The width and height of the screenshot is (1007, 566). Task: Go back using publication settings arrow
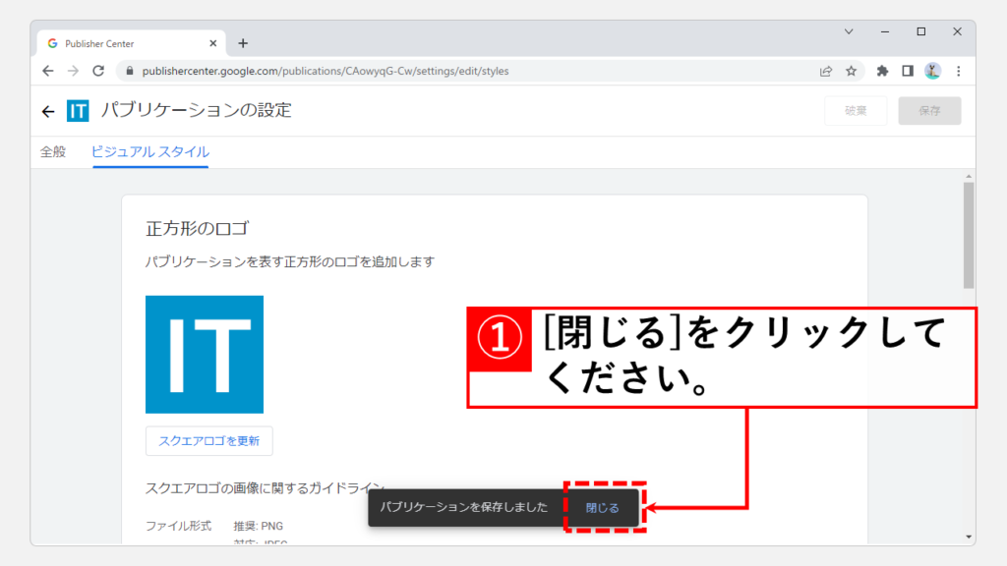[x=48, y=111]
